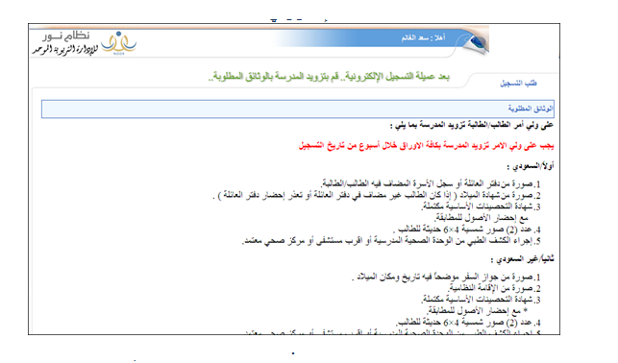
Task: Click the Noor system logo
Action: point(118,43)
